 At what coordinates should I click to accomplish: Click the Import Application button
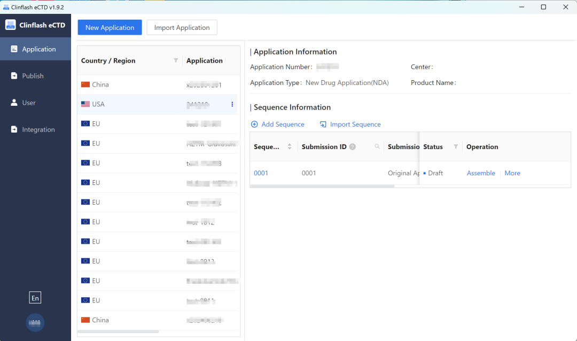(x=182, y=28)
